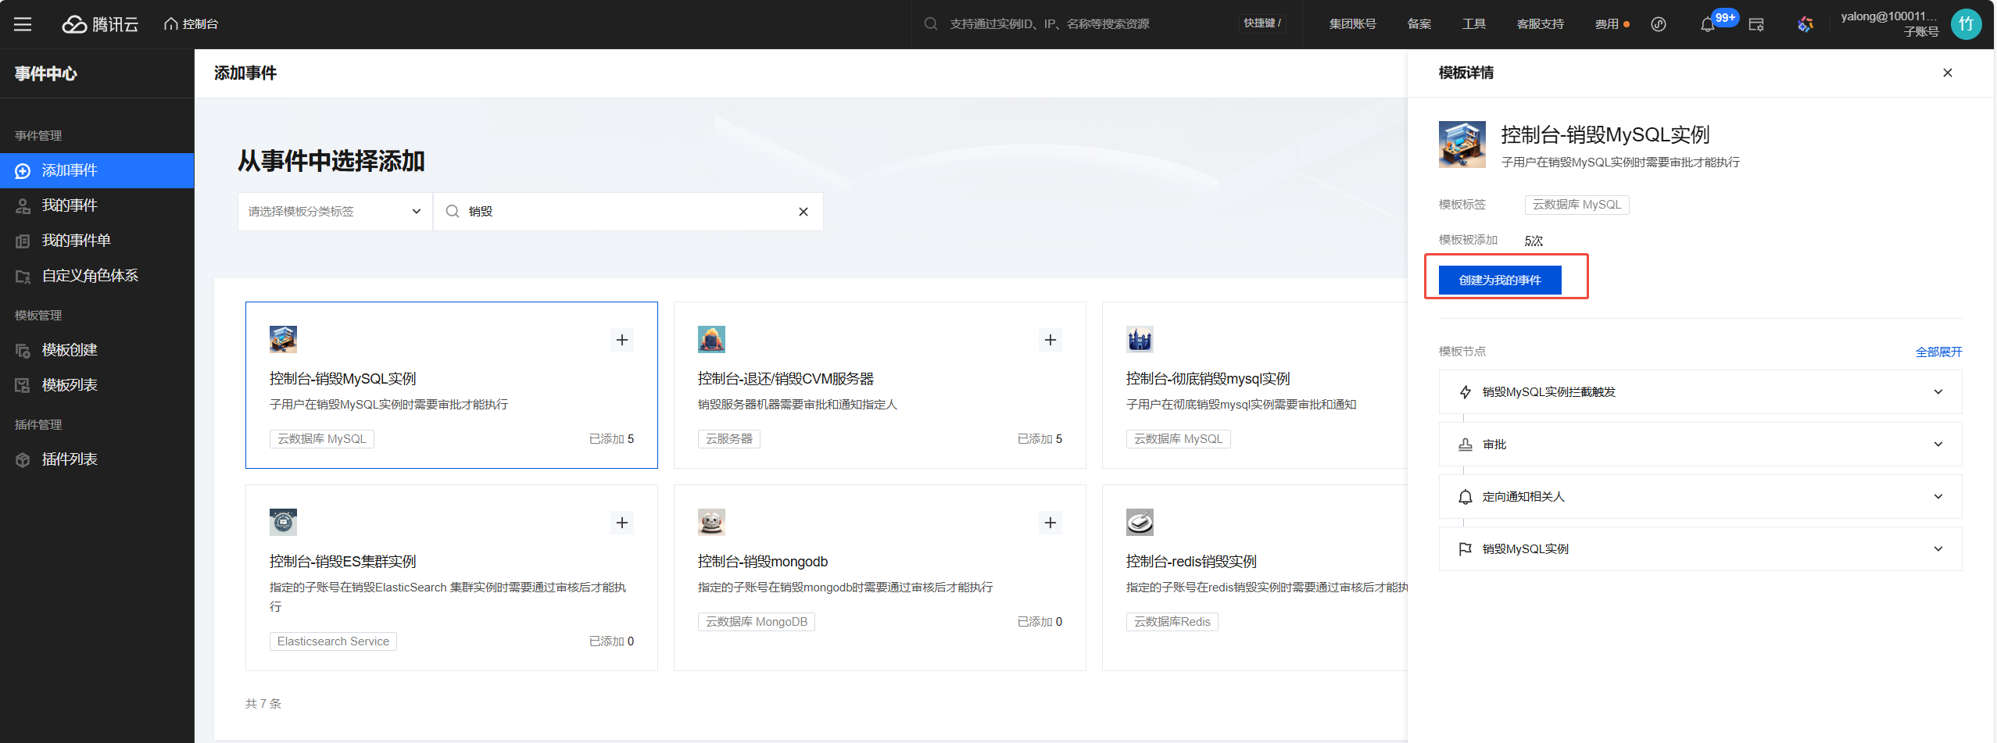Click the plus icon on 控制台-销毁MySQL实例 card
Screen dimensions: 1997x743
(621, 340)
